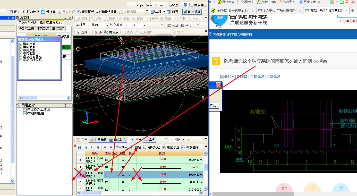Move rebar row down
This screenshot has height=196, width=357.
(111, 147)
